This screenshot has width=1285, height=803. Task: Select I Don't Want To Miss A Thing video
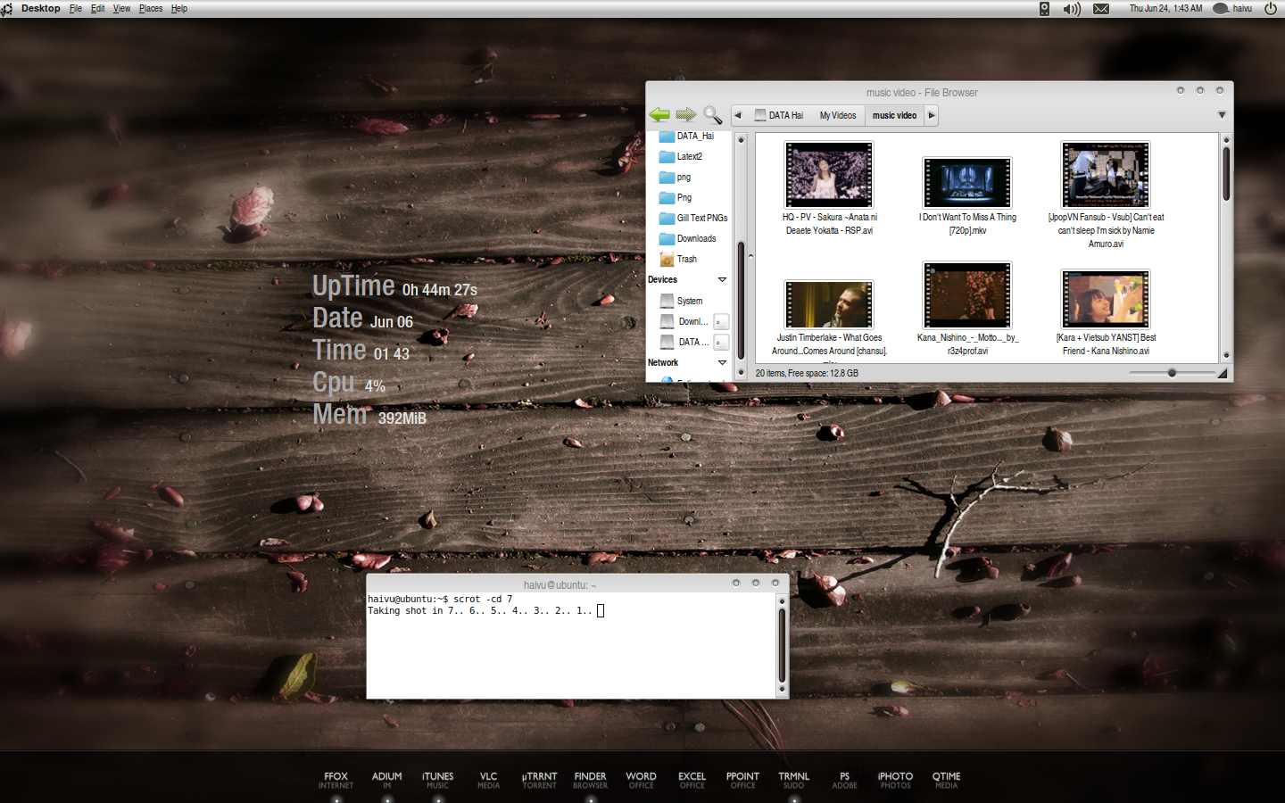click(967, 182)
